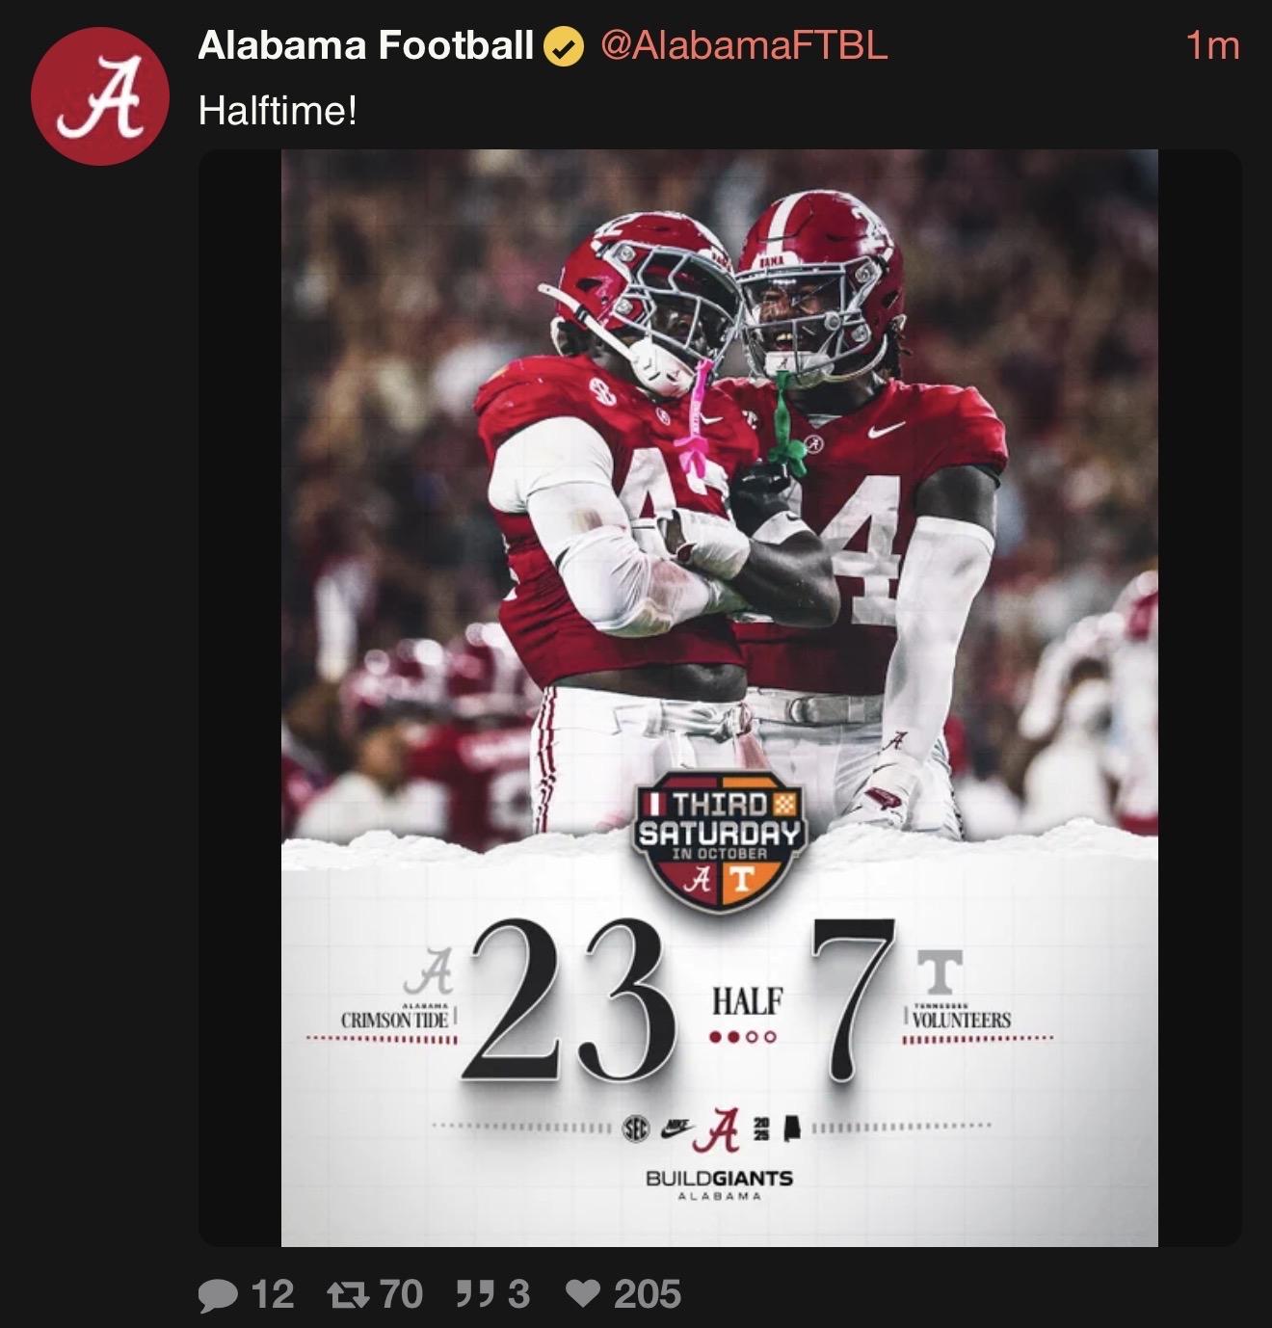Viewport: 1272px width, 1328px height.
Task: Click the reply speech bubble icon
Action: (x=218, y=1294)
